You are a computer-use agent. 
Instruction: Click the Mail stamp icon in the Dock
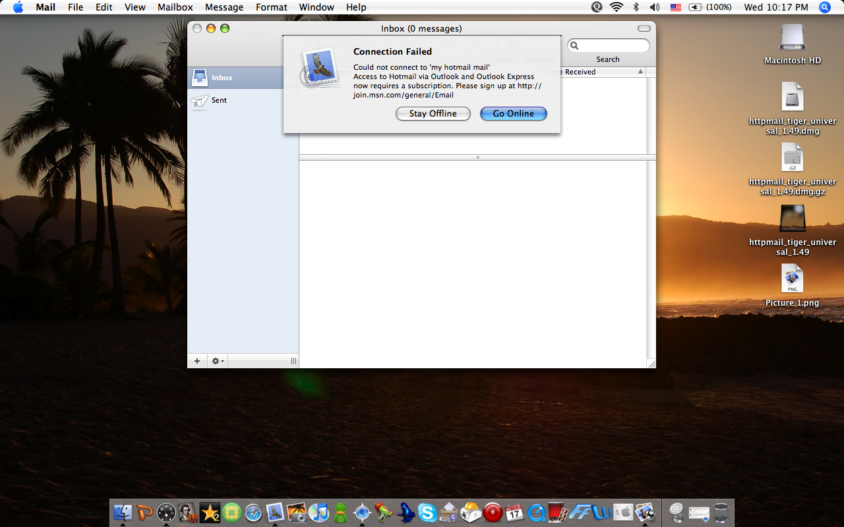pos(275,513)
